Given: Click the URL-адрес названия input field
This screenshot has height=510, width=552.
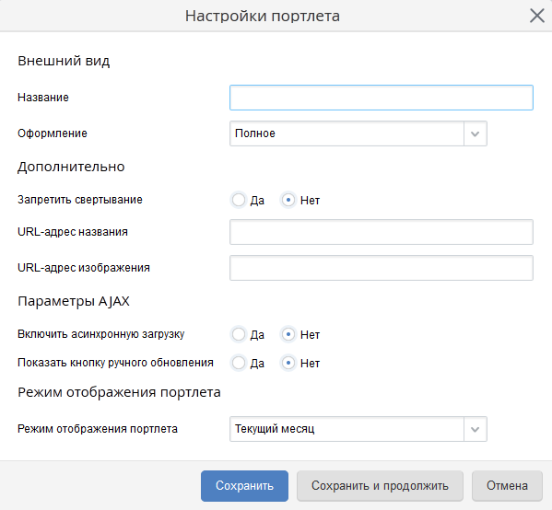Looking at the screenshot, I should click(382, 232).
